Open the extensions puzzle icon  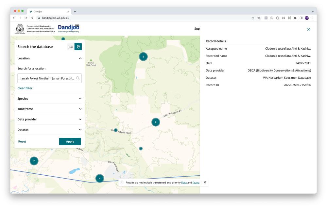tap(295, 18)
